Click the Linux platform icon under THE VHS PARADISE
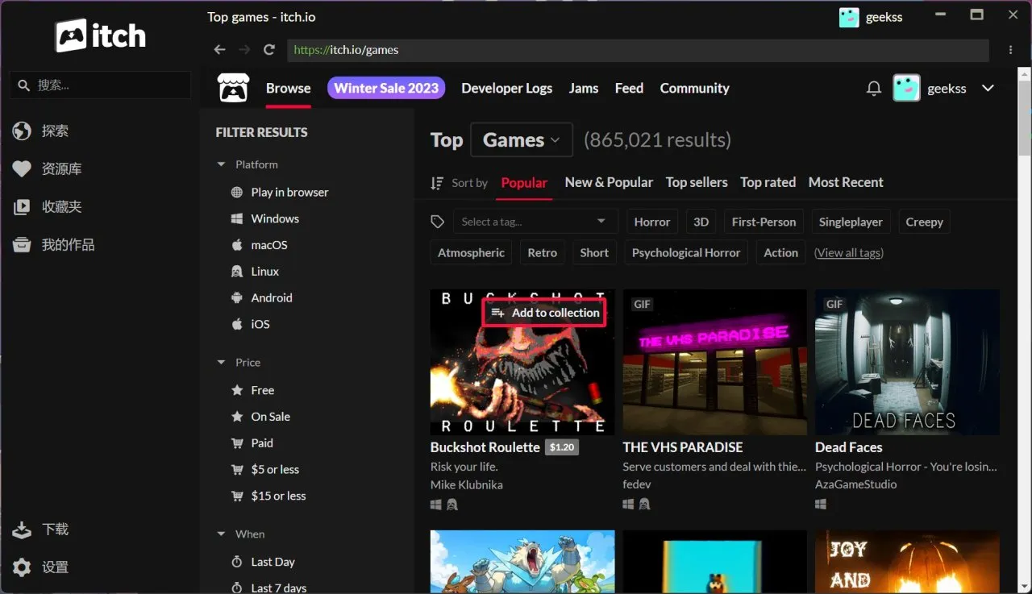 645,505
